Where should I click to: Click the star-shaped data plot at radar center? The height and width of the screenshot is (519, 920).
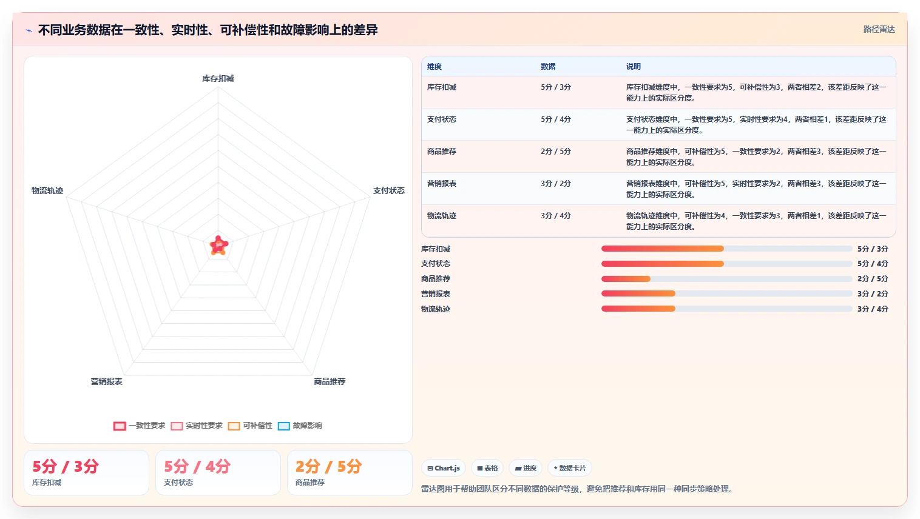point(218,246)
